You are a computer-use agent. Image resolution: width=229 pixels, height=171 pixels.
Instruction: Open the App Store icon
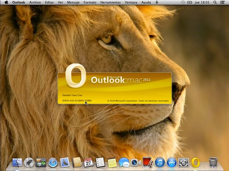tap(172, 163)
